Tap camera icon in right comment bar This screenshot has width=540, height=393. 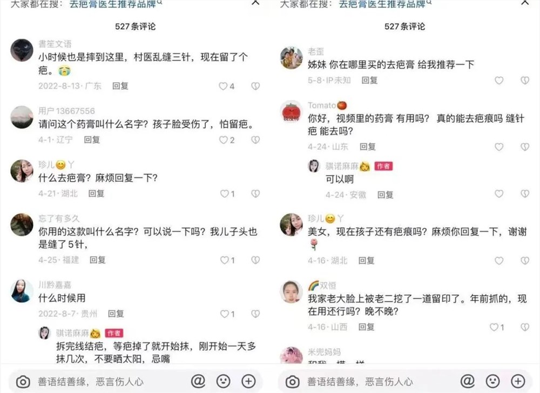coord(292,382)
